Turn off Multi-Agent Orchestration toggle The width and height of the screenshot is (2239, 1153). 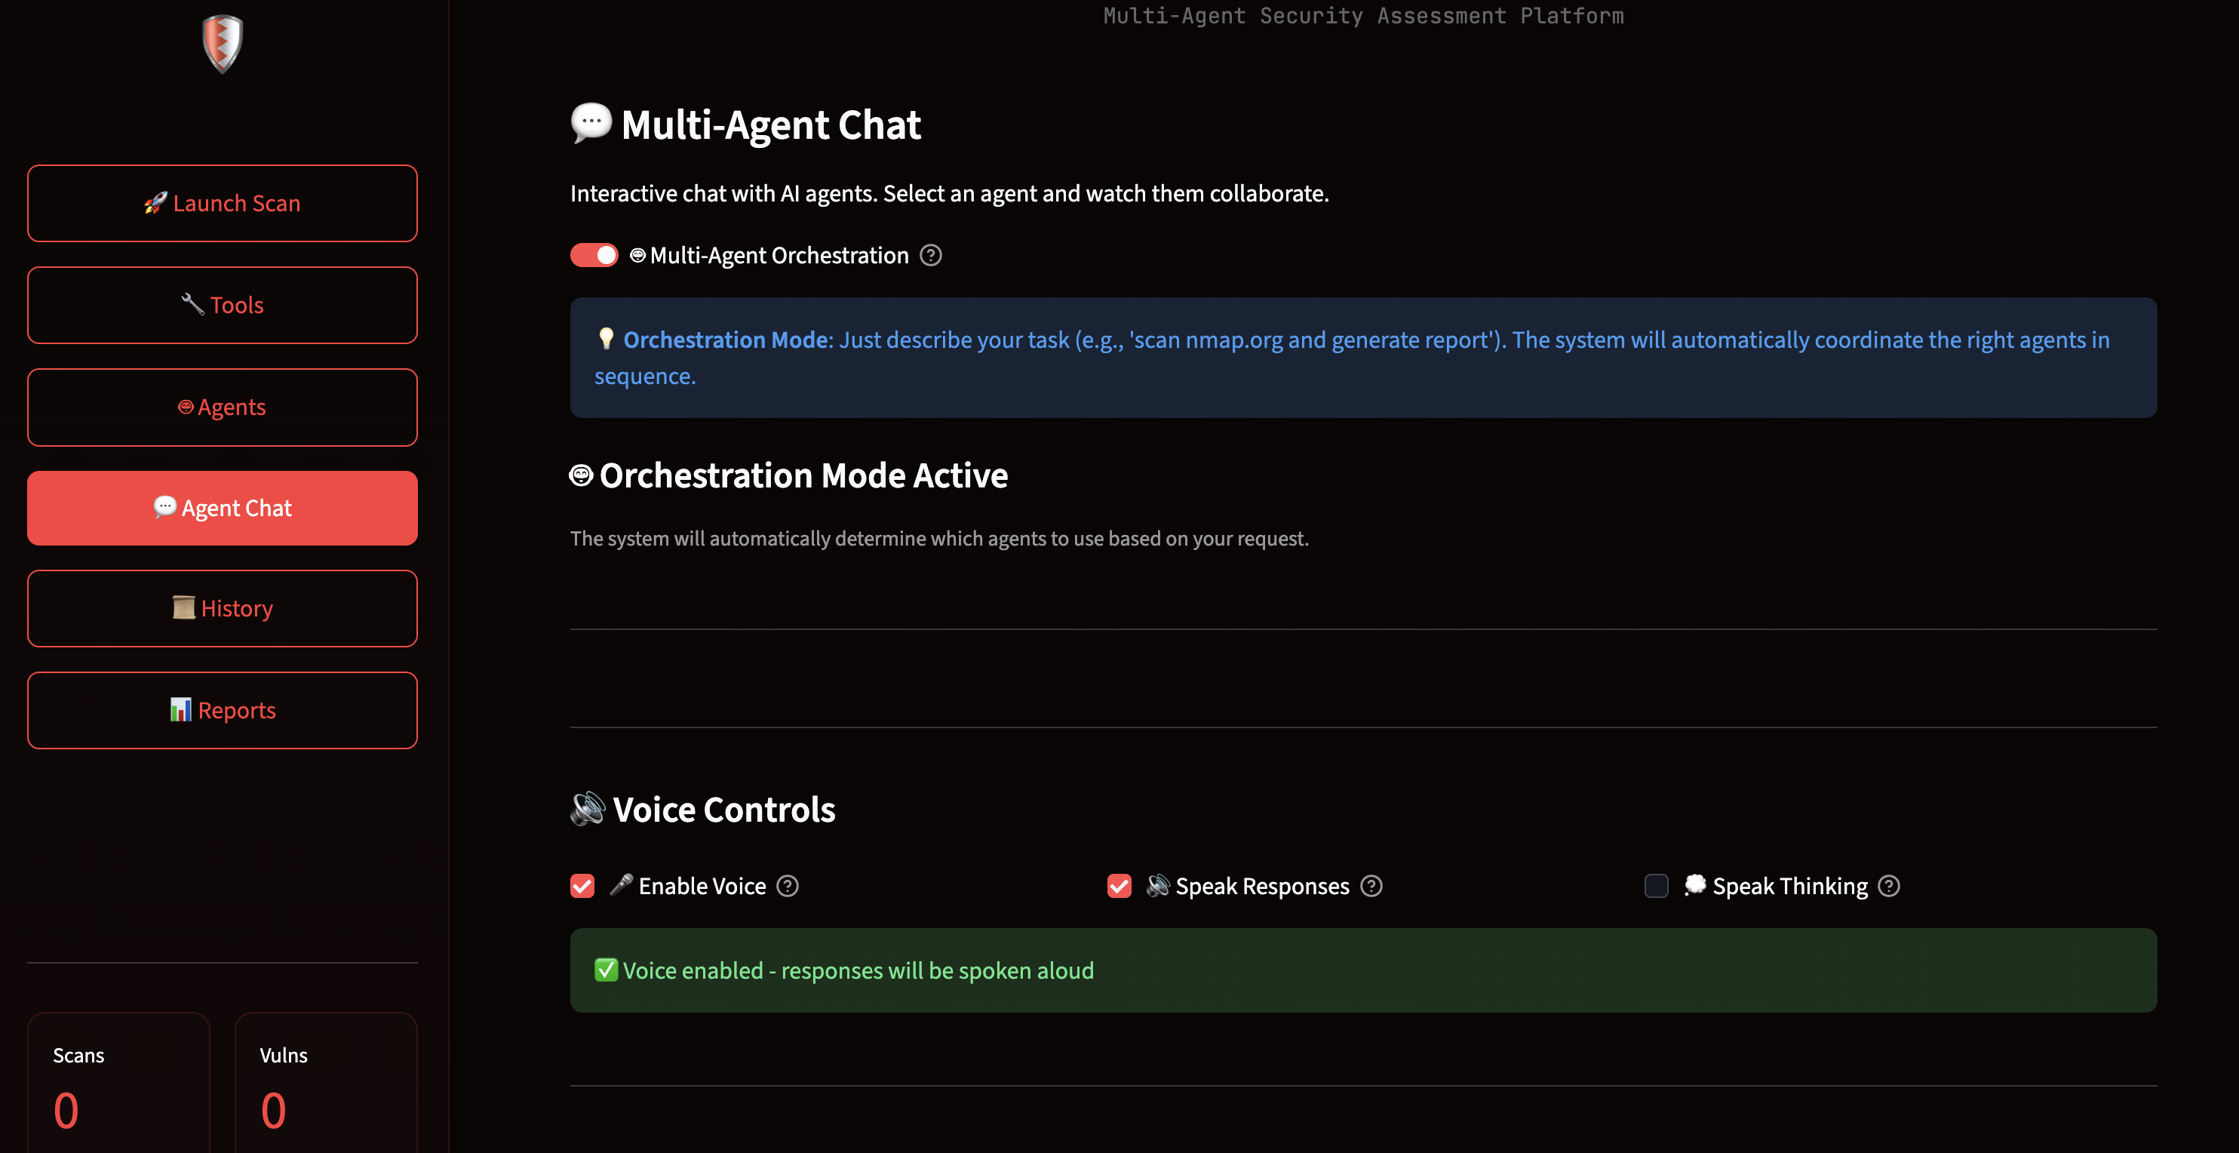point(594,256)
